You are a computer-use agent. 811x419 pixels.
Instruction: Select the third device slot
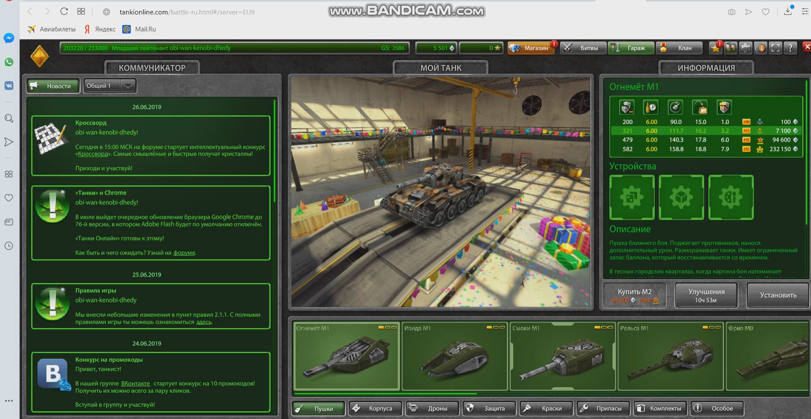pyautogui.click(x=731, y=197)
